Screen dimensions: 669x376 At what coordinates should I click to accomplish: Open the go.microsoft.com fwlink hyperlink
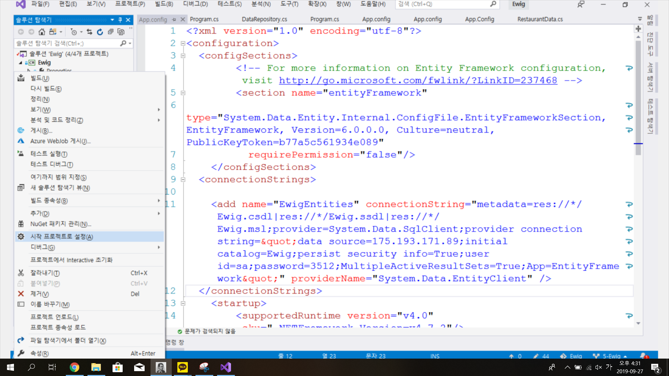(418, 80)
